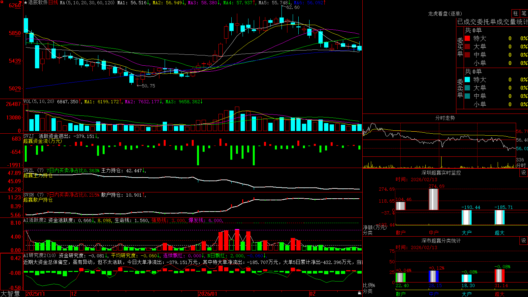Click 大户 category in 深市超赢分类统计
Viewport: 528px width, 297px height.
point(466,294)
